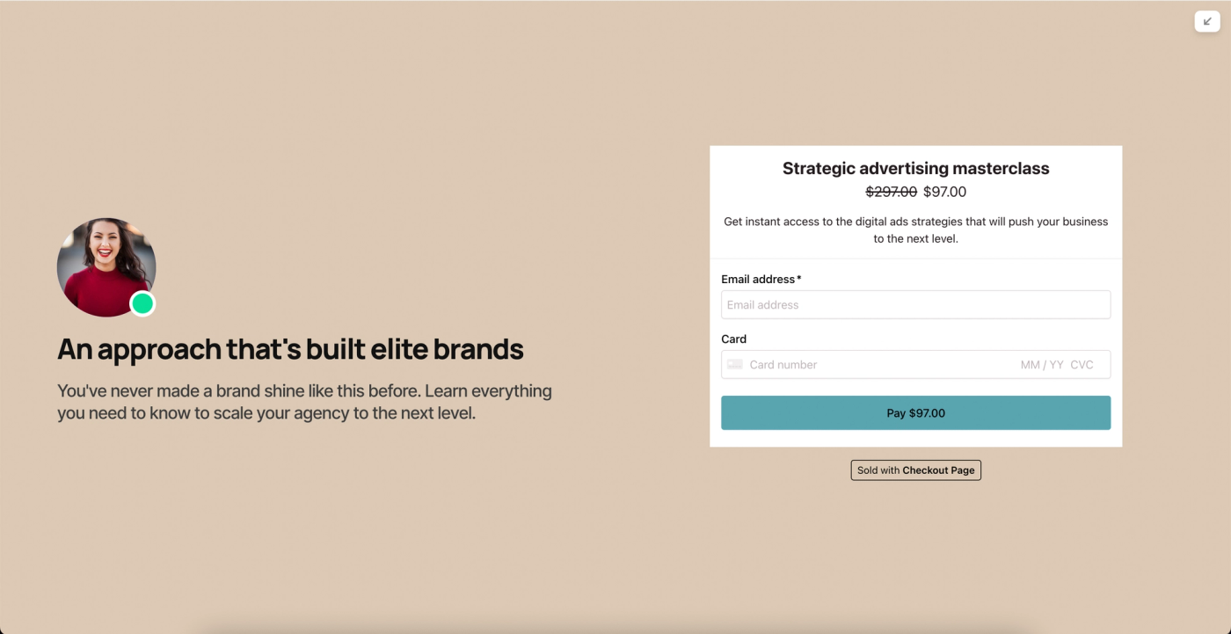Screen dimensions: 1231x634
Task: Click the discounted $97.00 price
Action: 944,192
